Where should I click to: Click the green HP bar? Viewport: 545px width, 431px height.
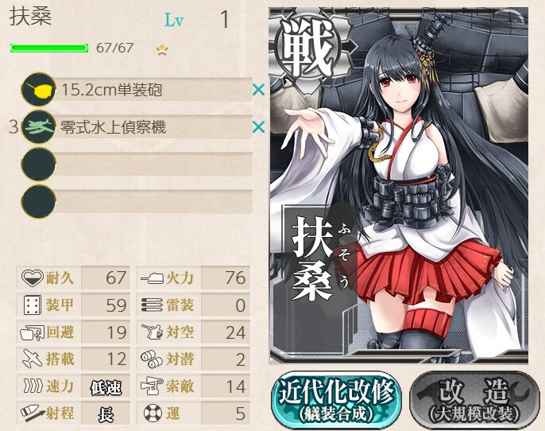(49, 48)
